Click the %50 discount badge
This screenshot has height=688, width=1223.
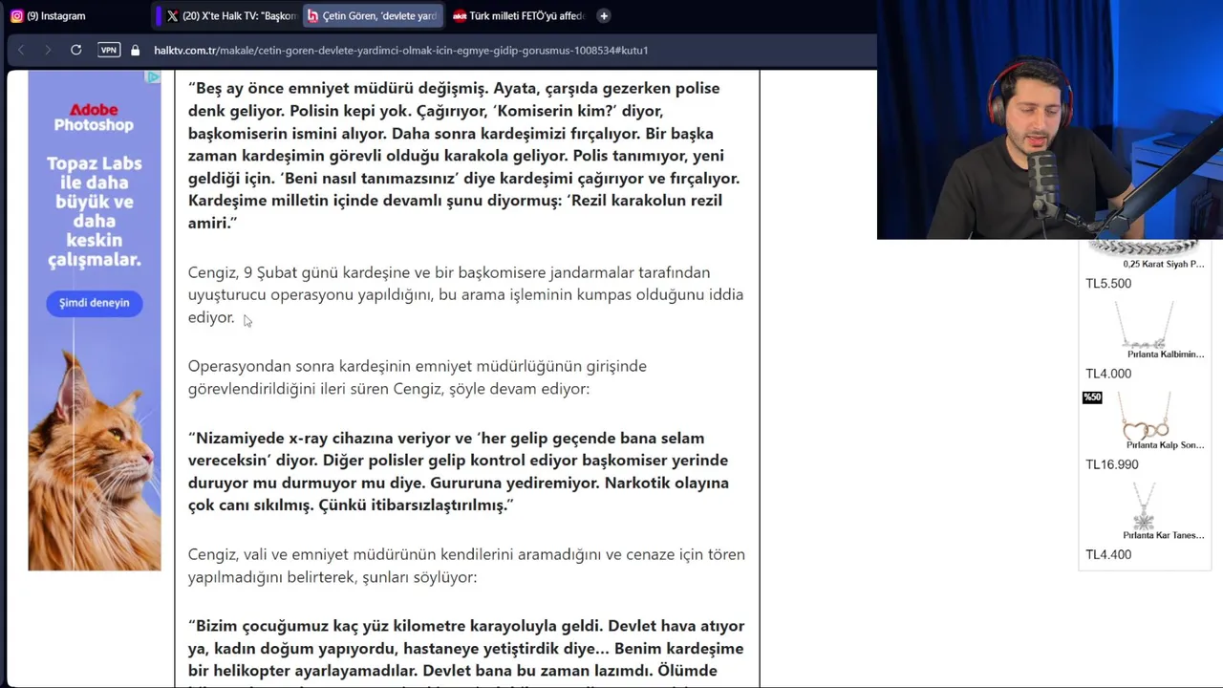pos(1092,398)
